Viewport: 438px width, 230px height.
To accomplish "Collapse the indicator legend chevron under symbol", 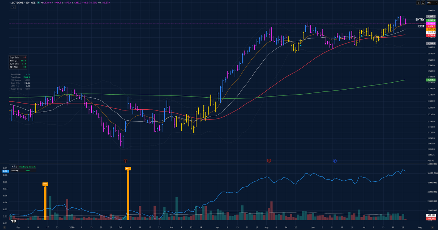I will [13, 7].
